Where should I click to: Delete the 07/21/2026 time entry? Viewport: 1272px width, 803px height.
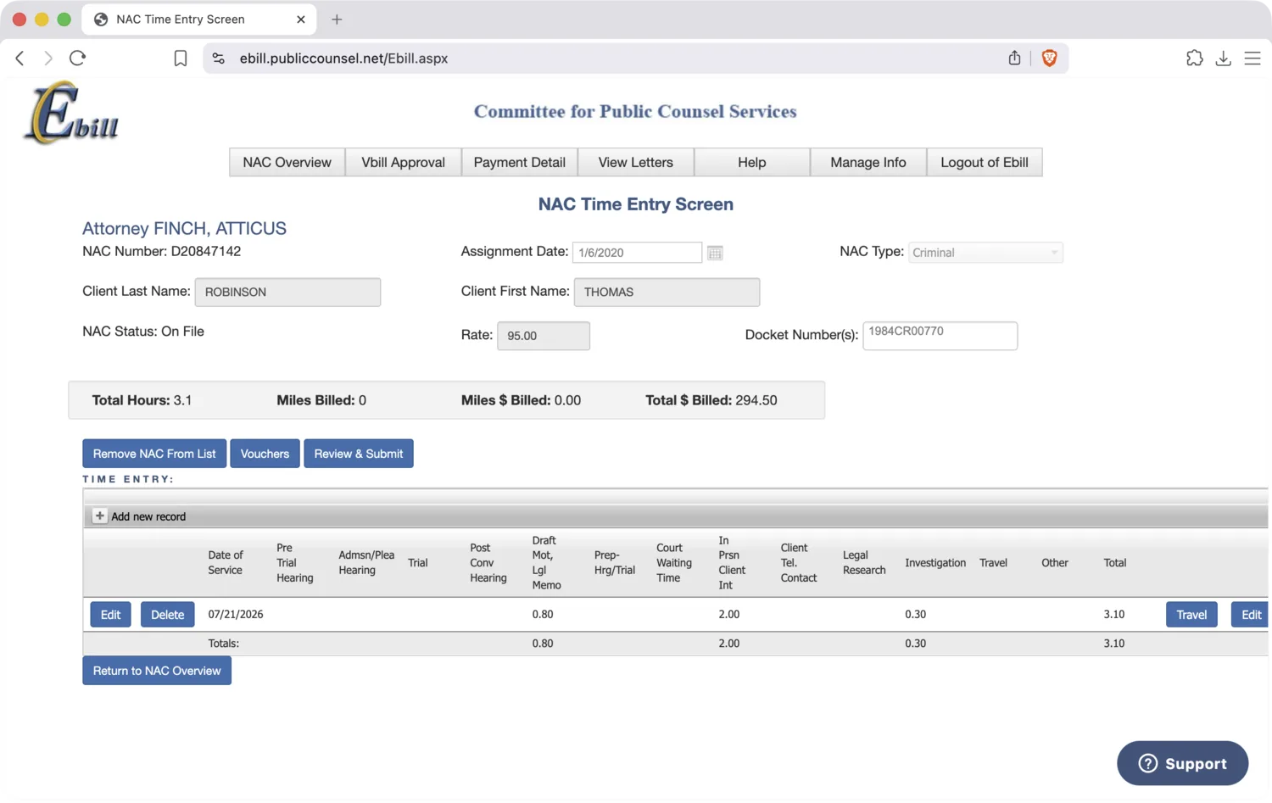tap(167, 615)
